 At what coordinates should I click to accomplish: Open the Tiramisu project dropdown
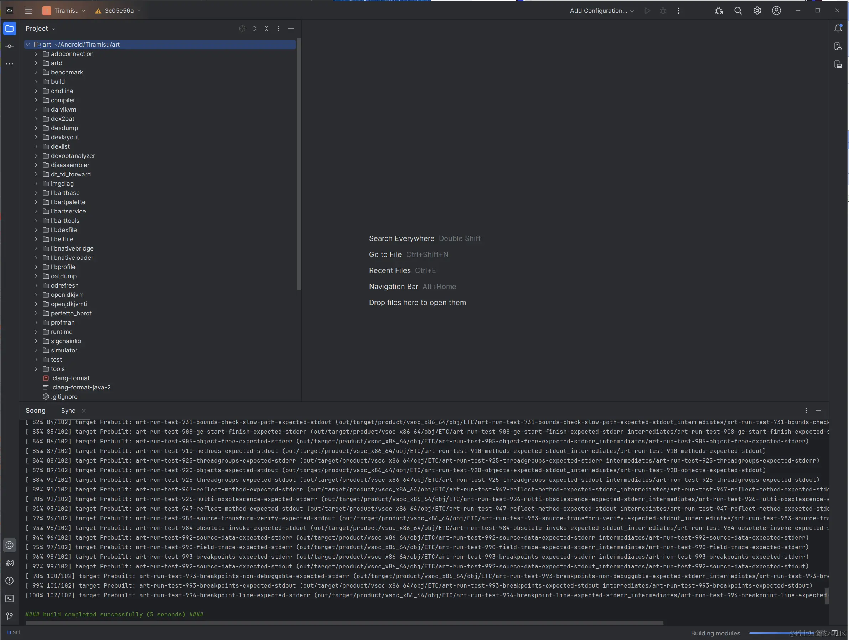[x=64, y=11]
